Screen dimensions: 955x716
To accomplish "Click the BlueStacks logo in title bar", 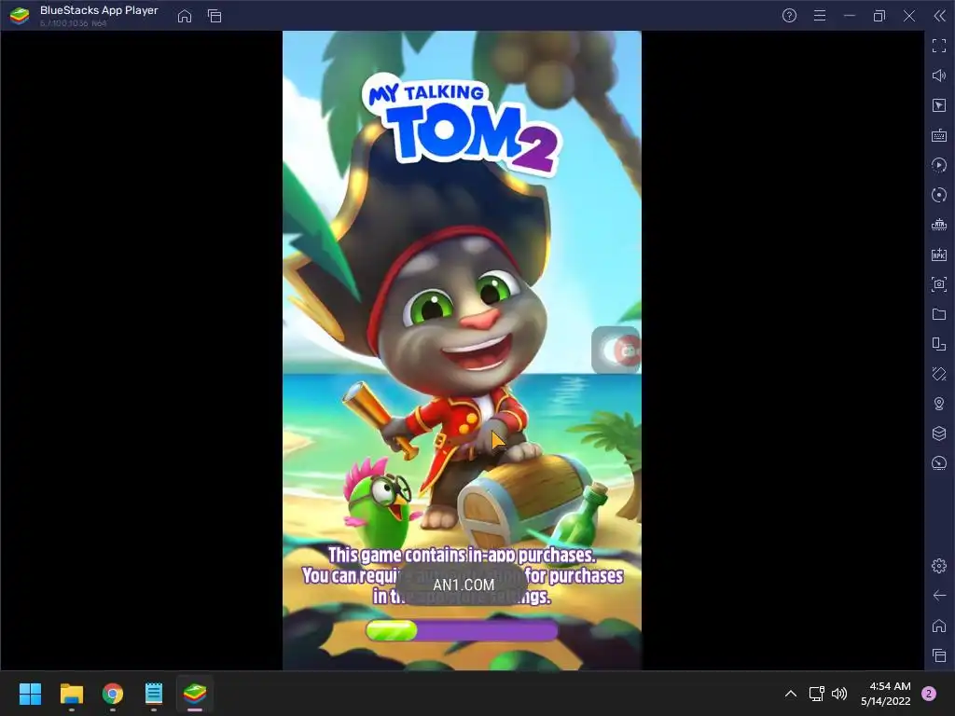I will [20, 16].
